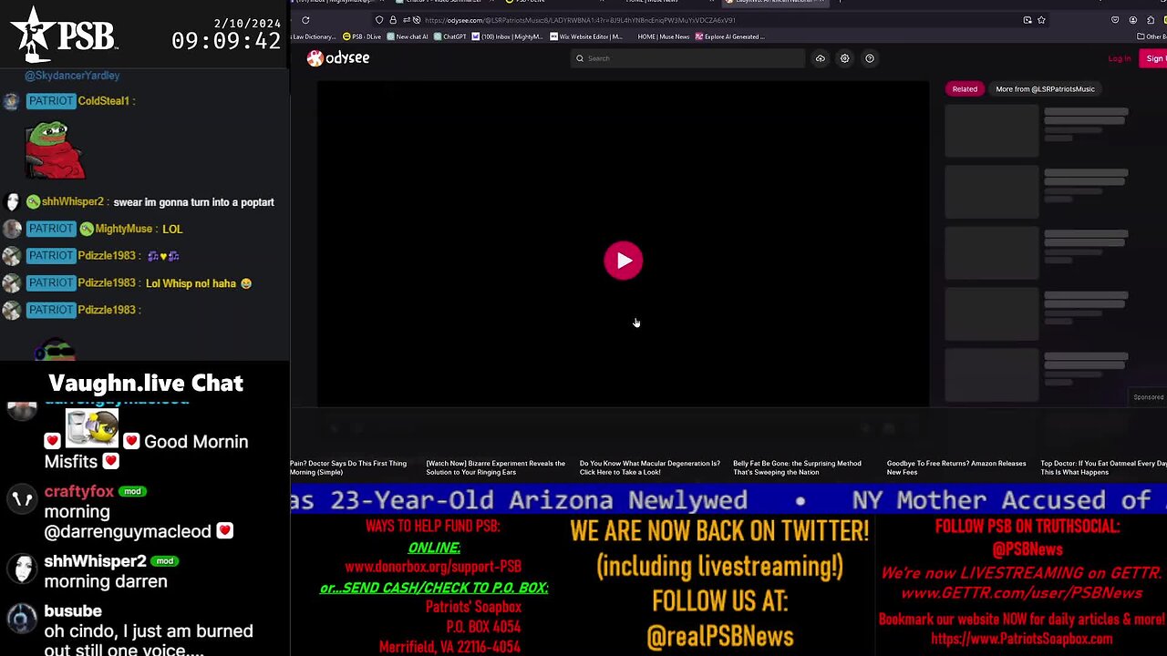1167x656 pixels.
Task: Open the Explore AI Generated bookmark
Action: [729, 36]
